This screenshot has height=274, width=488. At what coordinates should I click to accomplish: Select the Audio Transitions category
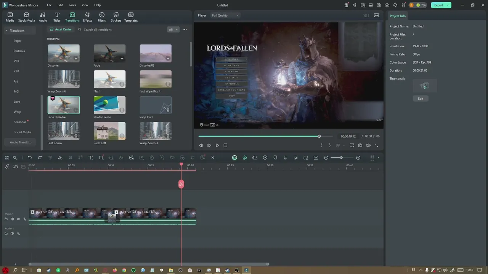(20, 142)
